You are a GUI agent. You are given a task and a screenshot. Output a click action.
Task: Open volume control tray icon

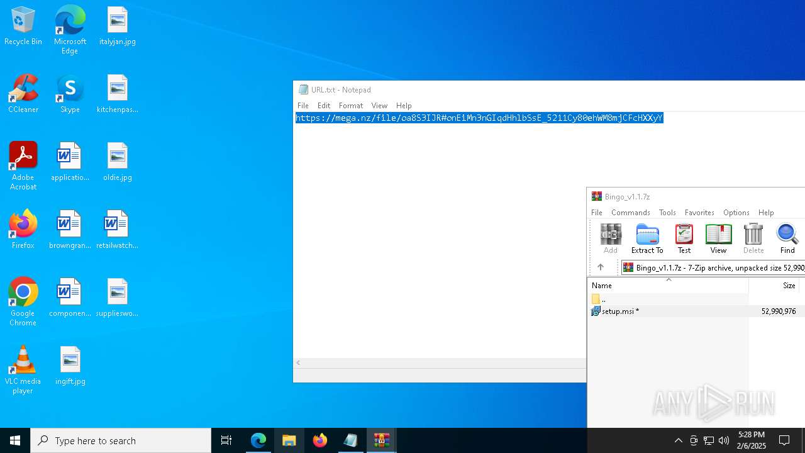tap(724, 440)
